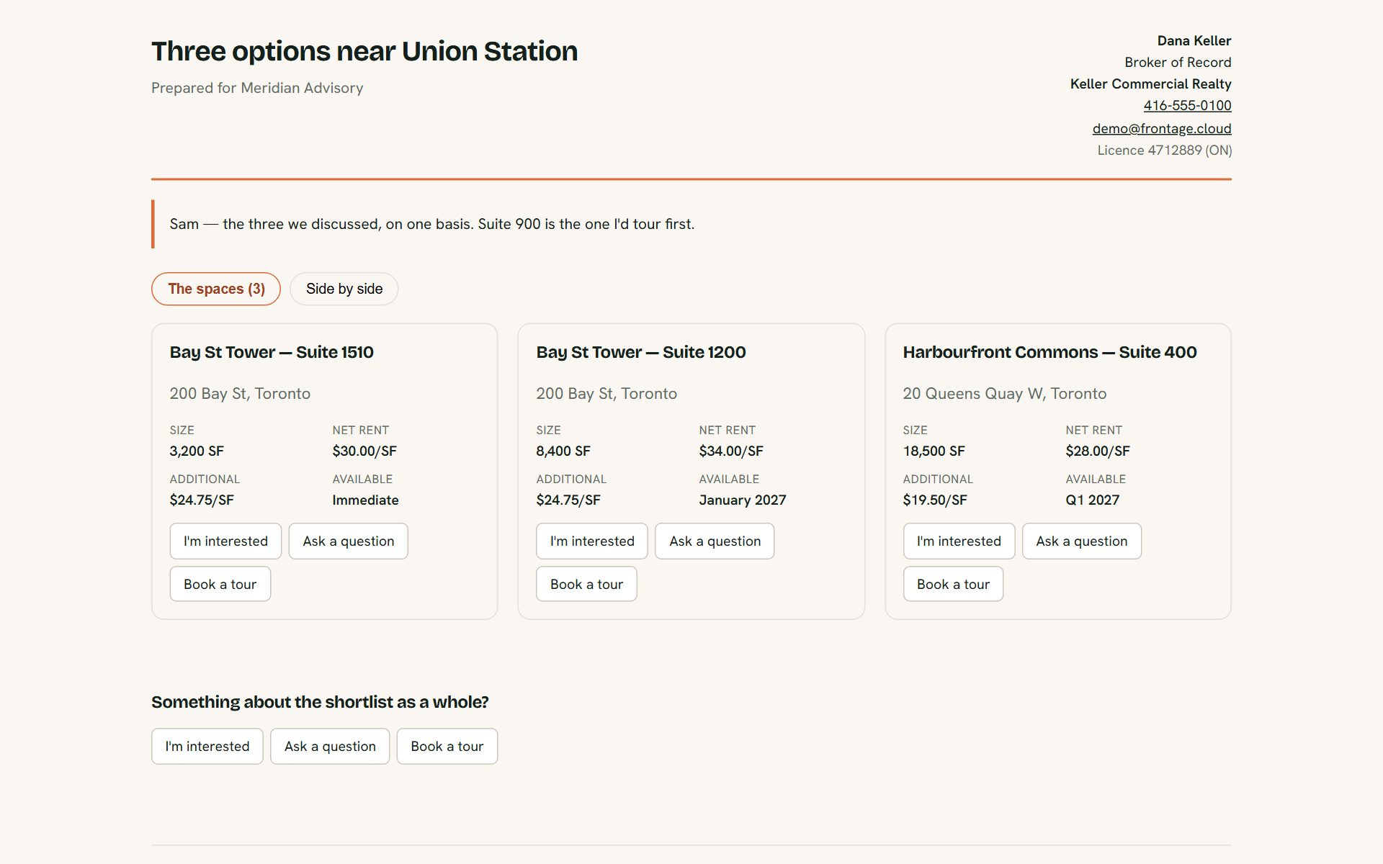Click the $30.00/SF net rent value
This screenshot has width=1383, height=864.
coord(364,451)
